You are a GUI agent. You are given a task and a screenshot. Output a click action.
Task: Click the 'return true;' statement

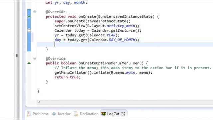[67, 77]
